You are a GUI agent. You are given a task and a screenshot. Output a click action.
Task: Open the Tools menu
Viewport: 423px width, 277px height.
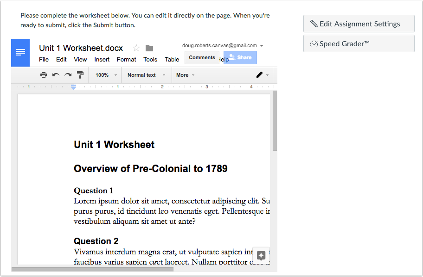coord(150,60)
